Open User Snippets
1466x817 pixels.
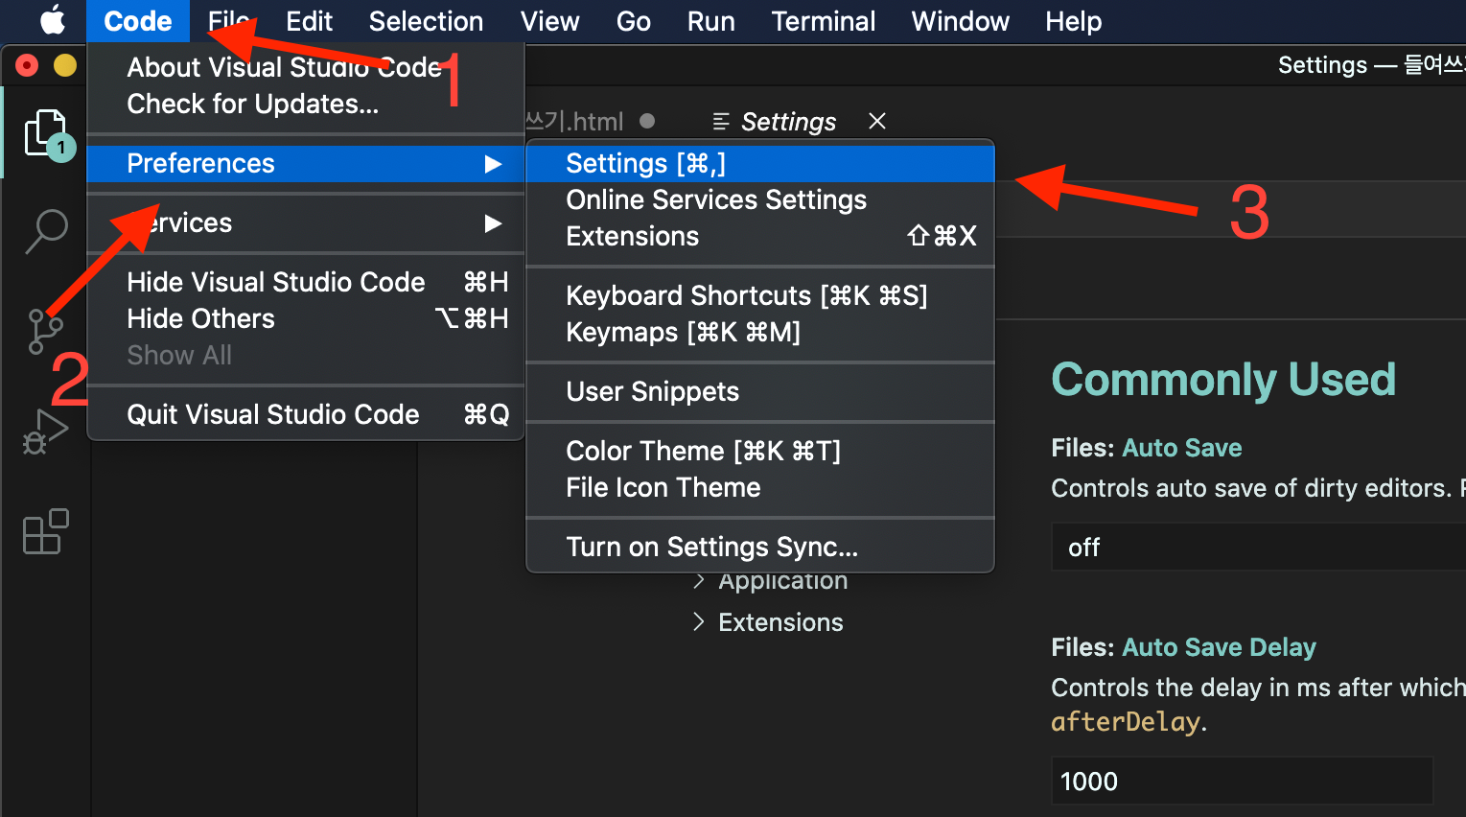coord(760,391)
